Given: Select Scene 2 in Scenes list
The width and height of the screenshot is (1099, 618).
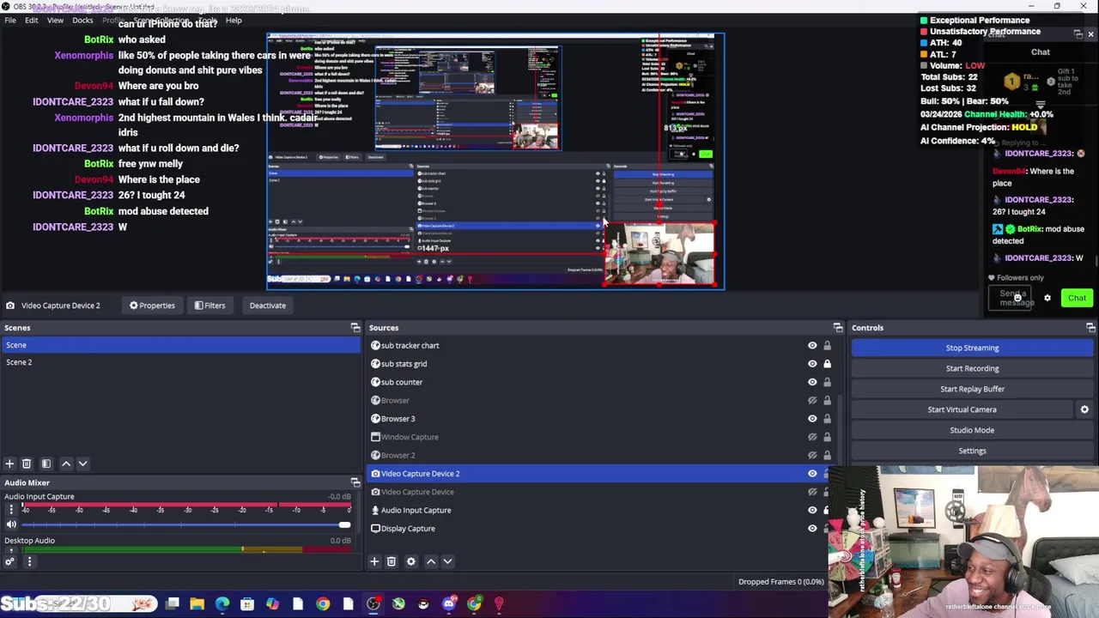Looking at the screenshot, I should coord(180,362).
